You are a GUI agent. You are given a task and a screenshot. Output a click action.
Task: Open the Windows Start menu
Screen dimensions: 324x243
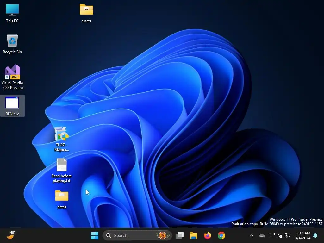point(95,235)
